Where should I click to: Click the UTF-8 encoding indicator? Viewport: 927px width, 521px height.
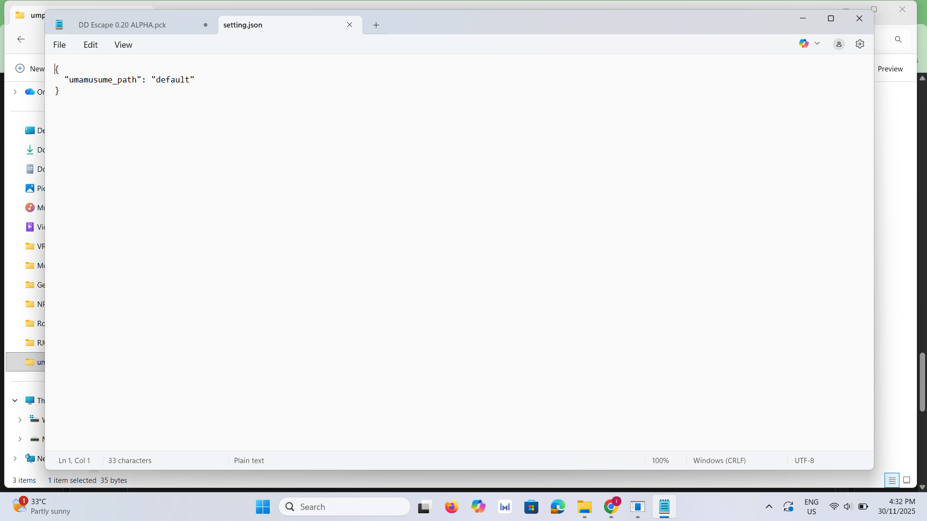point(804,461)
